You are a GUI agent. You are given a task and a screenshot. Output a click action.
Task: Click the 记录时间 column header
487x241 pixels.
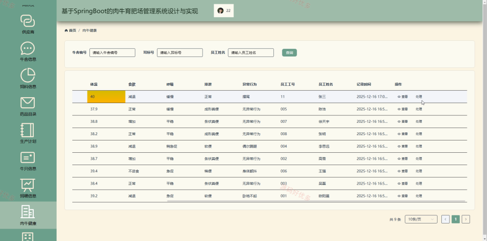point(364,84)
